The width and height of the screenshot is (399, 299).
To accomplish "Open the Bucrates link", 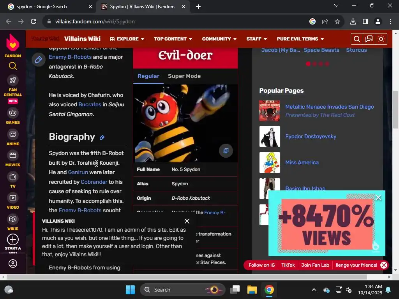I will 90,104.
